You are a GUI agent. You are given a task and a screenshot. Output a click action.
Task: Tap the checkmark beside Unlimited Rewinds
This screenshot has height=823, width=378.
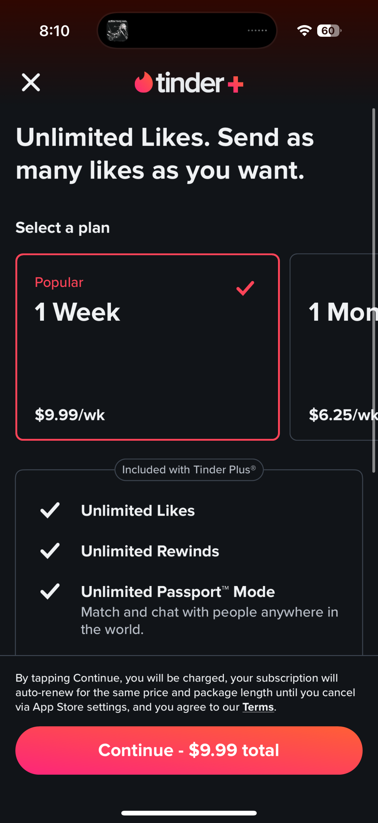click(x=50, y=551)
